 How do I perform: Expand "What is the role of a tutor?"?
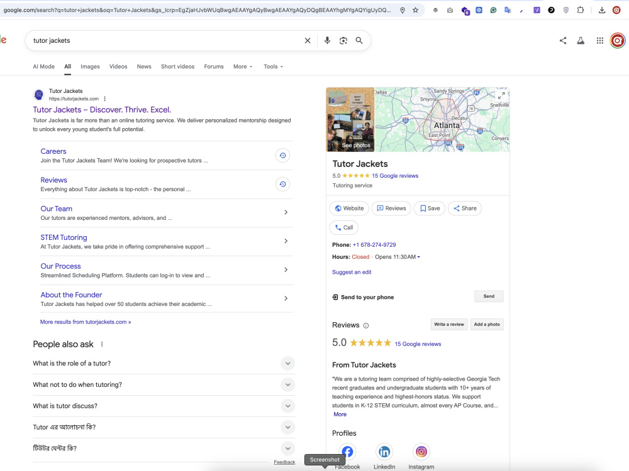287,363
